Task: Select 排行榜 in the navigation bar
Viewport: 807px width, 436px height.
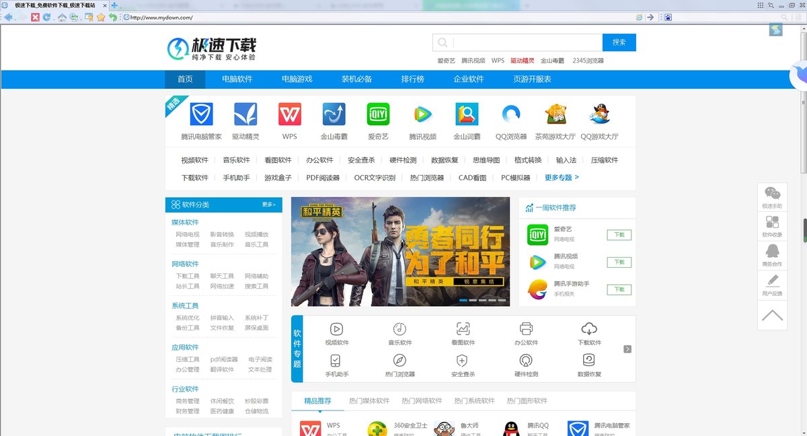Action: coord(413,79)
